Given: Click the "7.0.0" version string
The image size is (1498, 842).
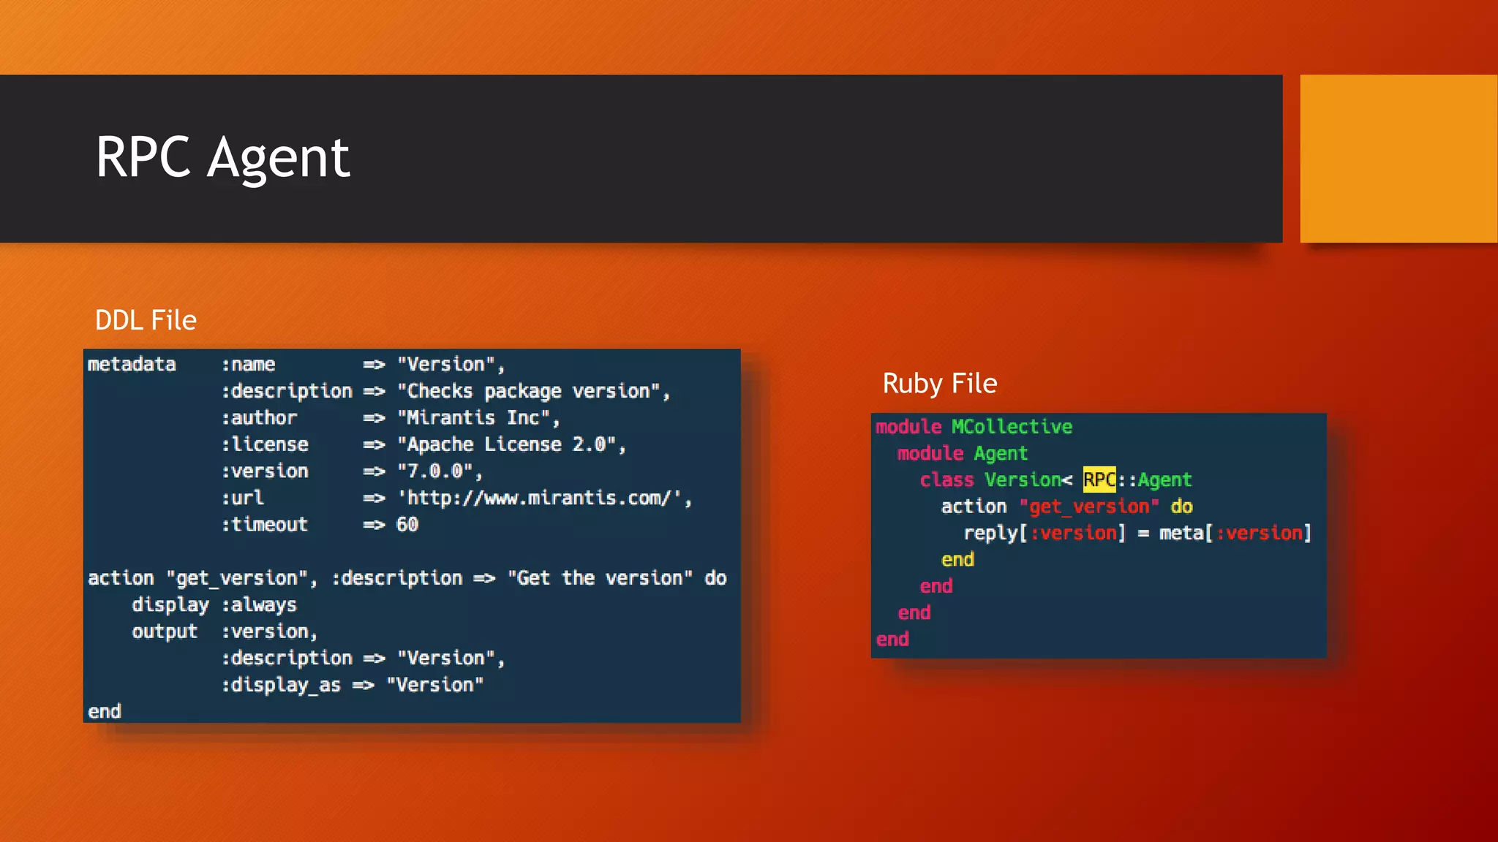Looking at the screenshot, I should (434, 471).
